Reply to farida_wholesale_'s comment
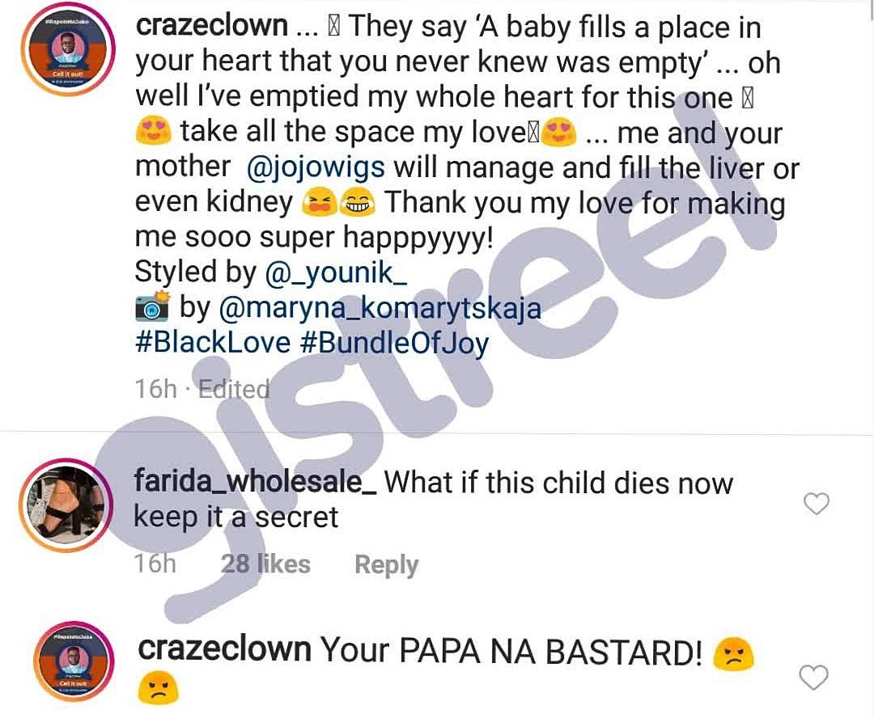874x718 pixels. pyautogui.click(x=386, y=564)
